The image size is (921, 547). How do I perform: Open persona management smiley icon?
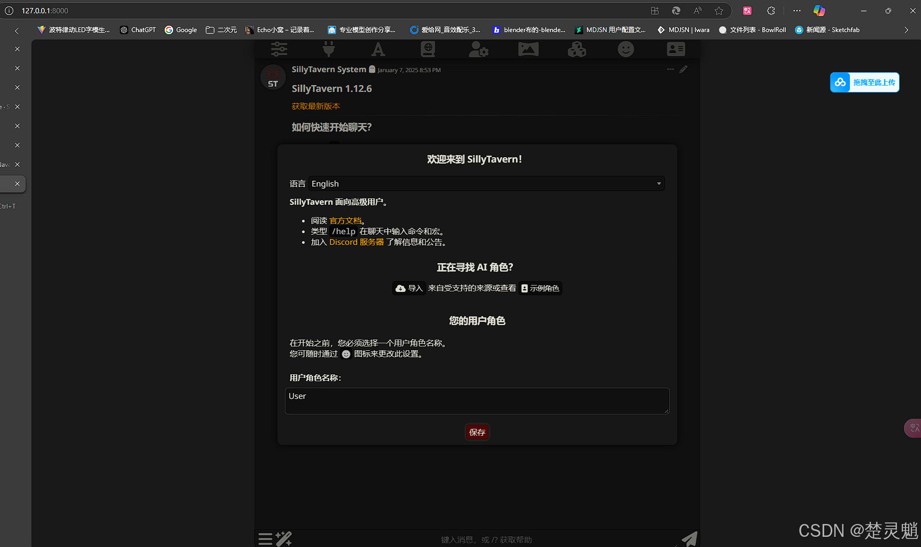coord(626,49)
